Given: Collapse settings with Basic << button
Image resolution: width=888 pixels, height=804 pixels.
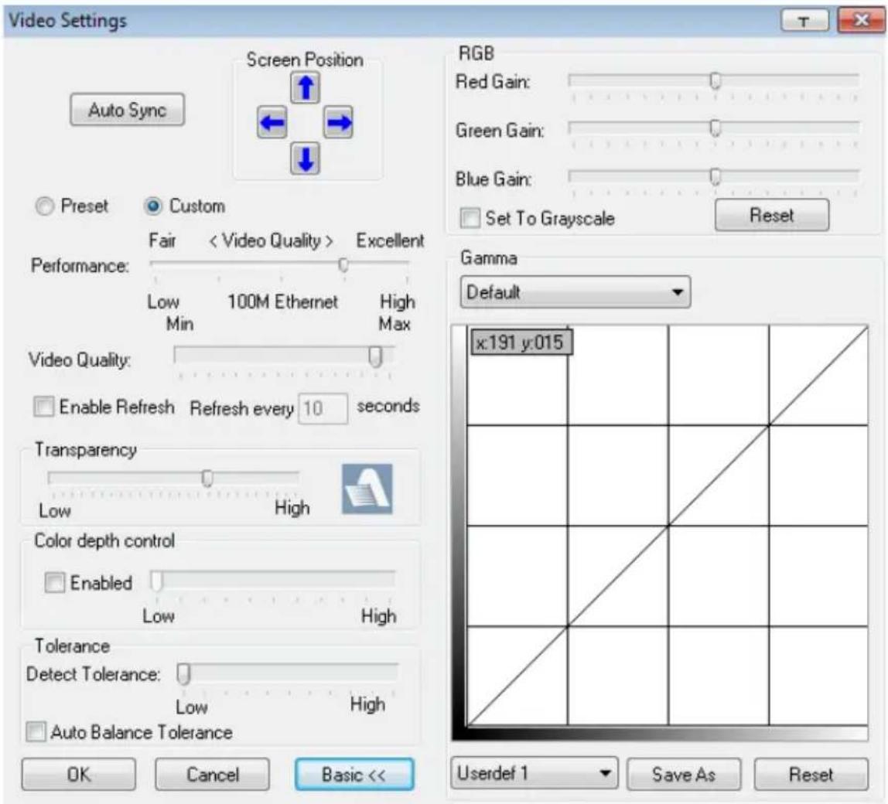Looking at the screenshot, I should [354, 775].
